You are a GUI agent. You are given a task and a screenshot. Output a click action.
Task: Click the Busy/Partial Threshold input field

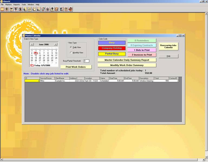[86, 61]
